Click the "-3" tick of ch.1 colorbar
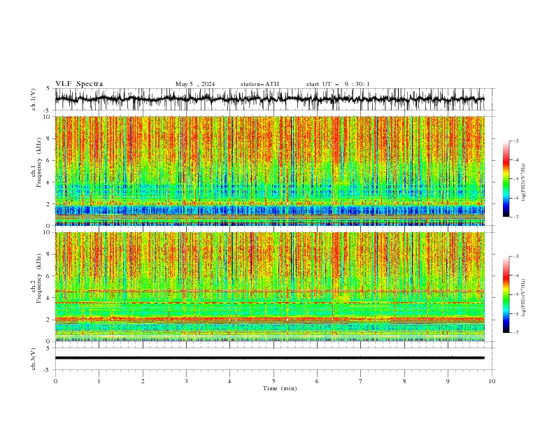The image size is (554, 428). pos(516,141)
